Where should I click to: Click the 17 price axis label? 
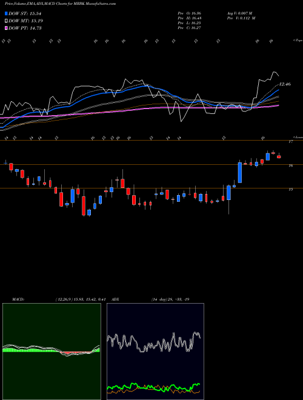pyautogui.click(x=291, y=142)
